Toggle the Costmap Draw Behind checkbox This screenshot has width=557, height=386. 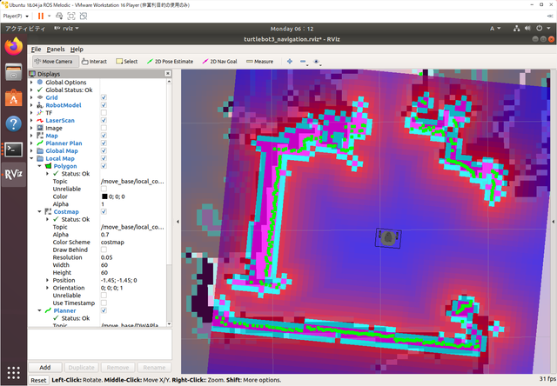point(104,250)
